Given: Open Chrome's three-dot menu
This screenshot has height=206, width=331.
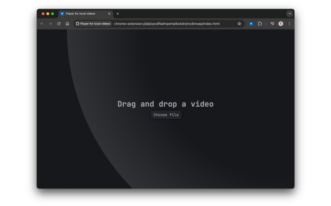Looking at the screenshot, I should pos(289,23).
